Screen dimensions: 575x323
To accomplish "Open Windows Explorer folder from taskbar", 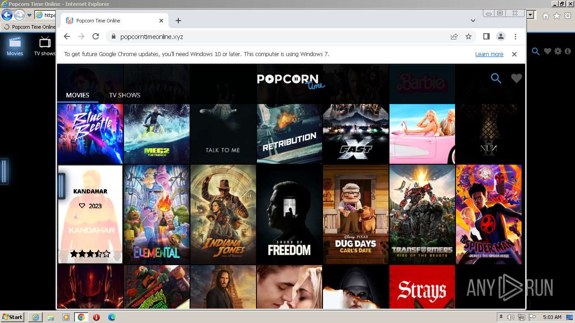I will 51,317.
